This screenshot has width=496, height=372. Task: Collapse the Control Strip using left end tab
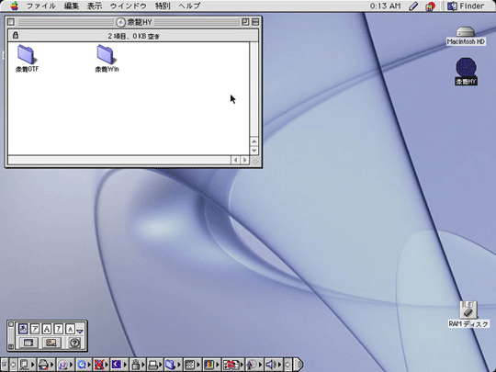coord(5,365)
